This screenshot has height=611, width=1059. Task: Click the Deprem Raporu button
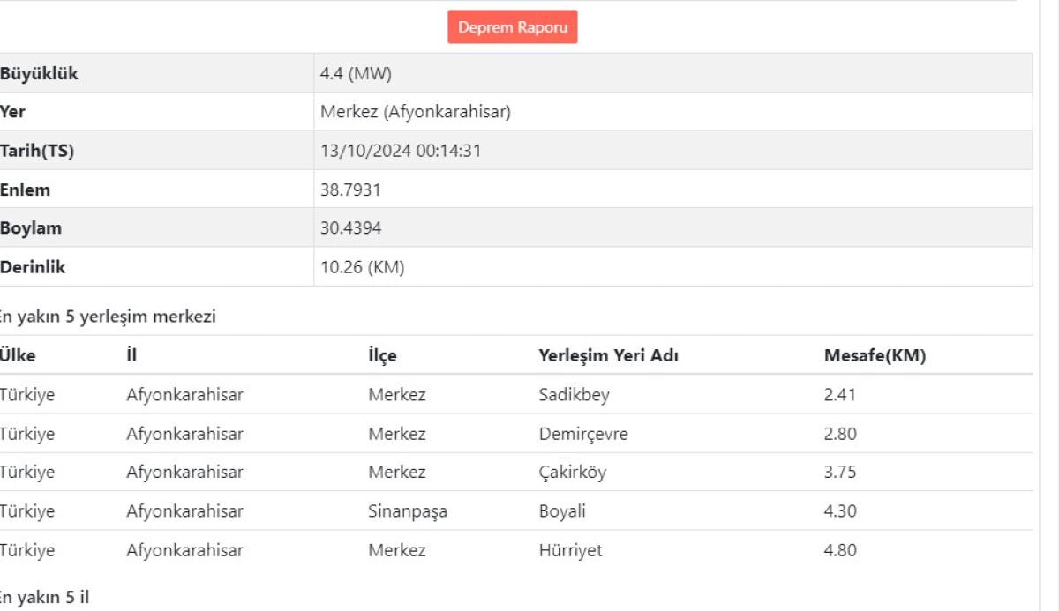512,27
